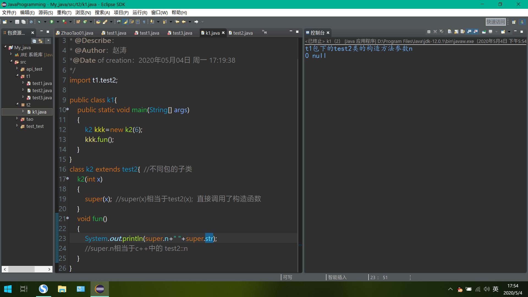Run the program with green Run icon
This screenshot has width=528, height=297.
coord(52,22)
